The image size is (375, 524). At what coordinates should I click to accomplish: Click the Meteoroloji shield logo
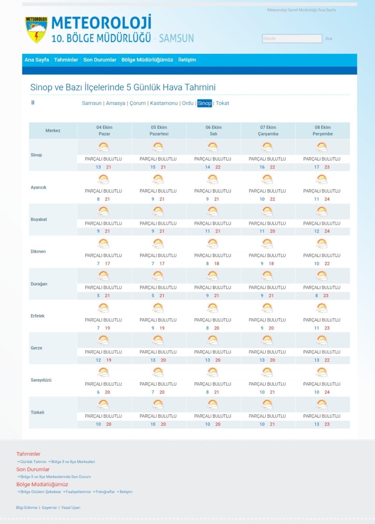click(x=36, y=30)
